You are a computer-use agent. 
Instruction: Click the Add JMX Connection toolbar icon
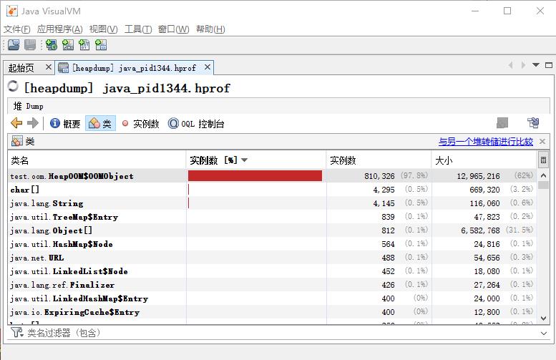click(68, 45)
